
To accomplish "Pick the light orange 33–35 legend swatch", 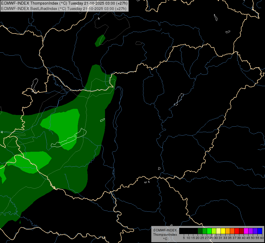I will pos(228,231).
